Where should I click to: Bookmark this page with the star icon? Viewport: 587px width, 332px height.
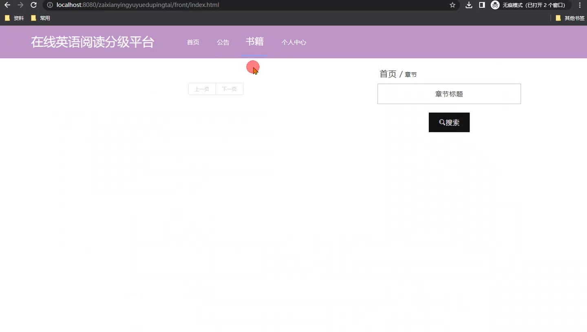(x=452, y=5)
